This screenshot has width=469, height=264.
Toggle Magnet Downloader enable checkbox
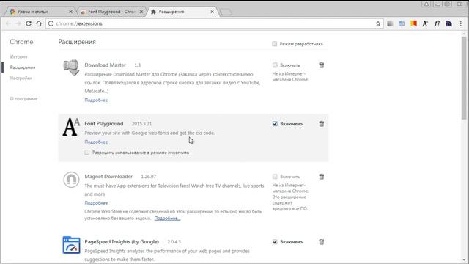pyautogui.click(x=275, y=177)
